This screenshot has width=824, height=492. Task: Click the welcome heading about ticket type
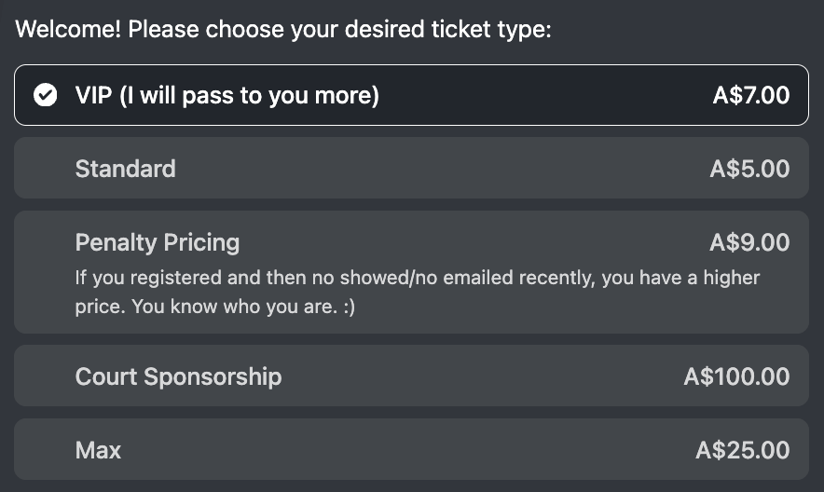(x=284, y=29)
